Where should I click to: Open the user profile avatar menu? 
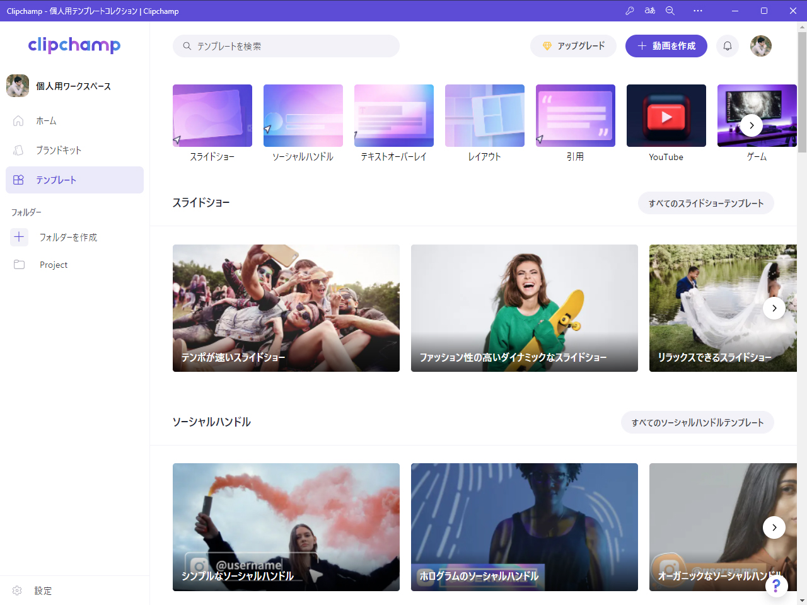click(761, 46)
